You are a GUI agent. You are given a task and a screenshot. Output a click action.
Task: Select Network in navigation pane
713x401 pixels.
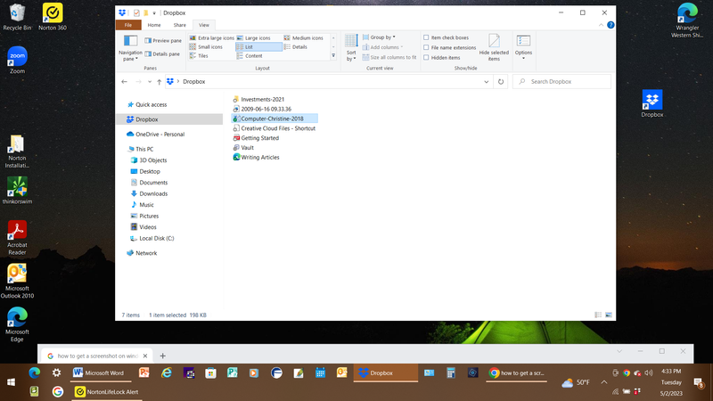click(x=142, y=253)
